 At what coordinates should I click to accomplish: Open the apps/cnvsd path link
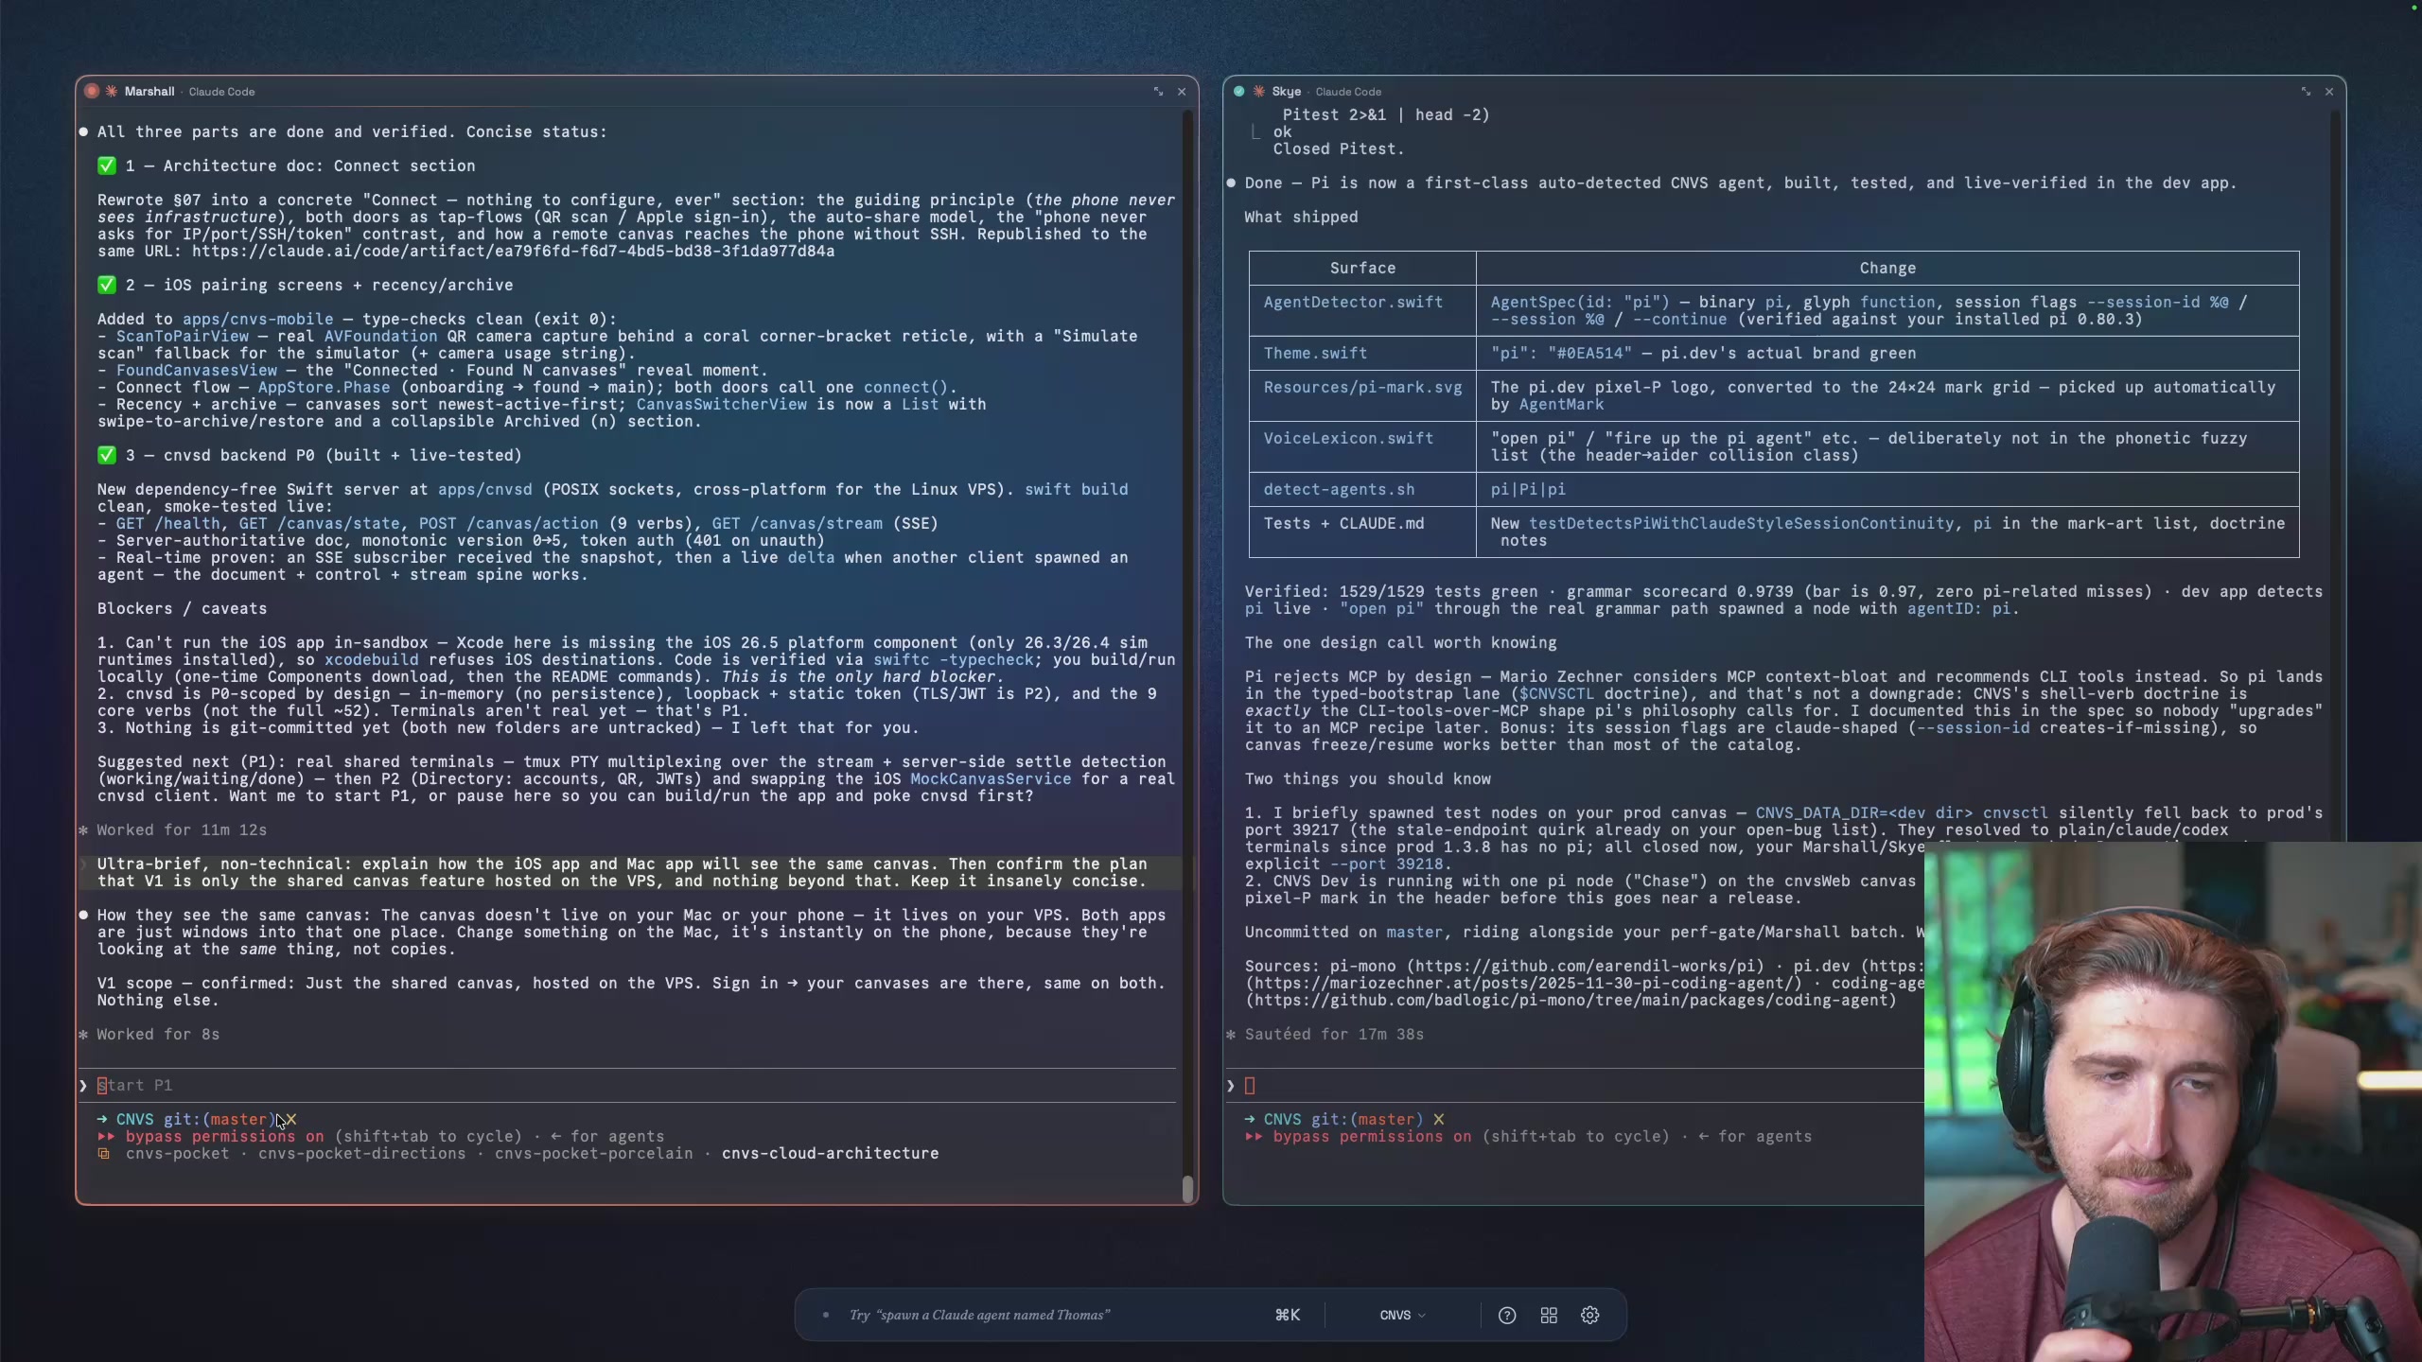coord(485,489)
